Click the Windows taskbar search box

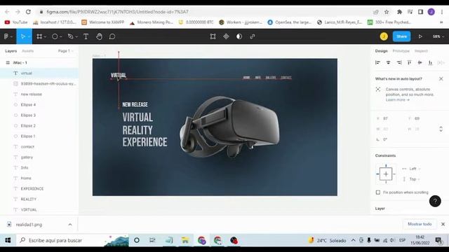click(73, 240)
